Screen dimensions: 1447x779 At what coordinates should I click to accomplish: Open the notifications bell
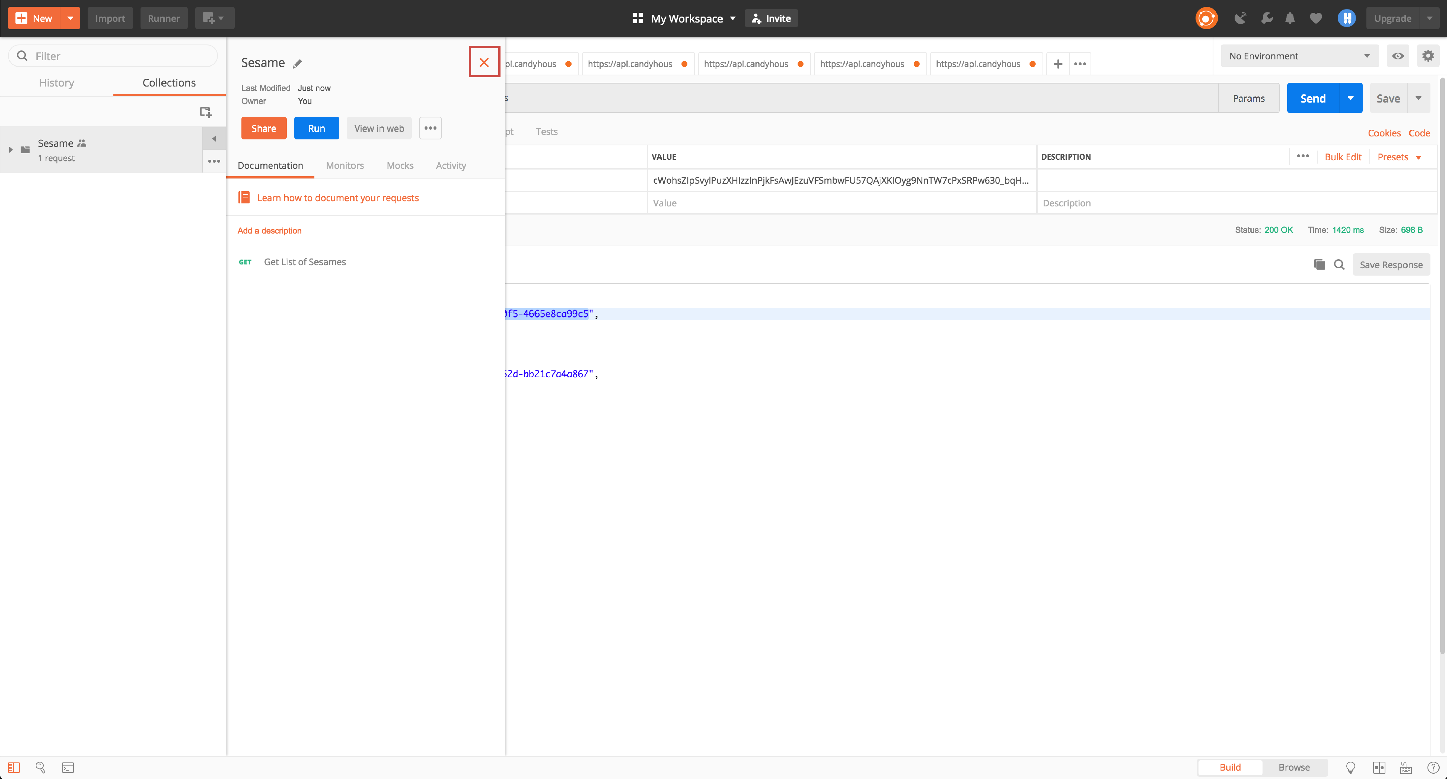[x=1290, y=18]
